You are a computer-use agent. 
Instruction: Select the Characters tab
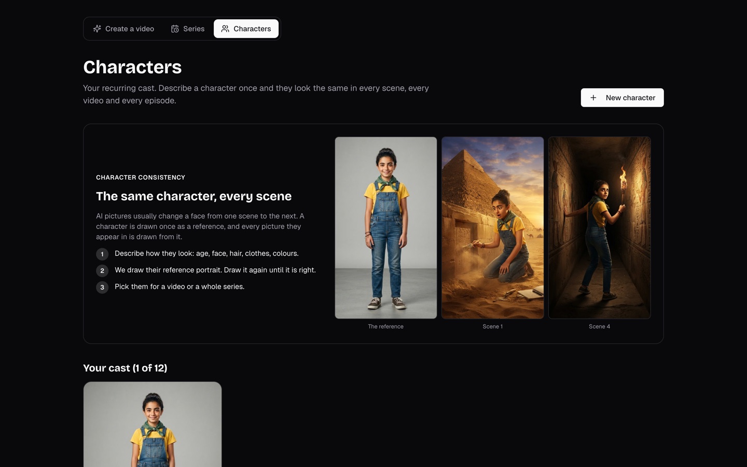point(246,29)
